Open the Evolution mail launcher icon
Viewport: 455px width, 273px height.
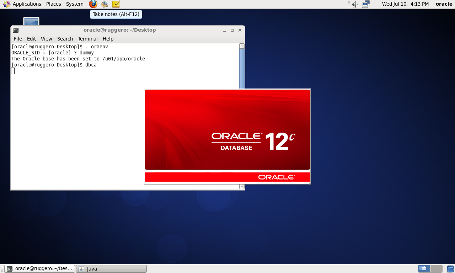coord(104,4)
